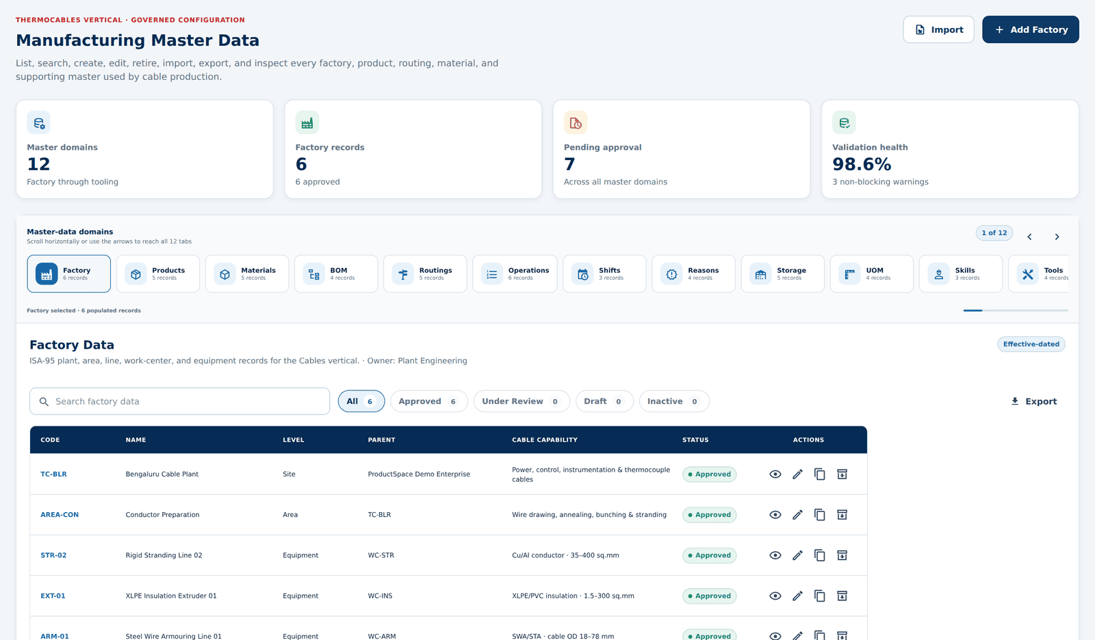Filter by Approved status chip
This screenshot has width=1095, height=640.
(428, 401)
